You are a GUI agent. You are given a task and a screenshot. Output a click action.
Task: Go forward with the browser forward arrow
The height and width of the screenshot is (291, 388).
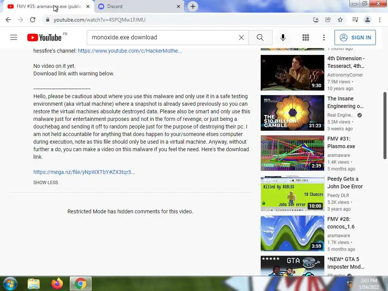click(x=20, y=20)
